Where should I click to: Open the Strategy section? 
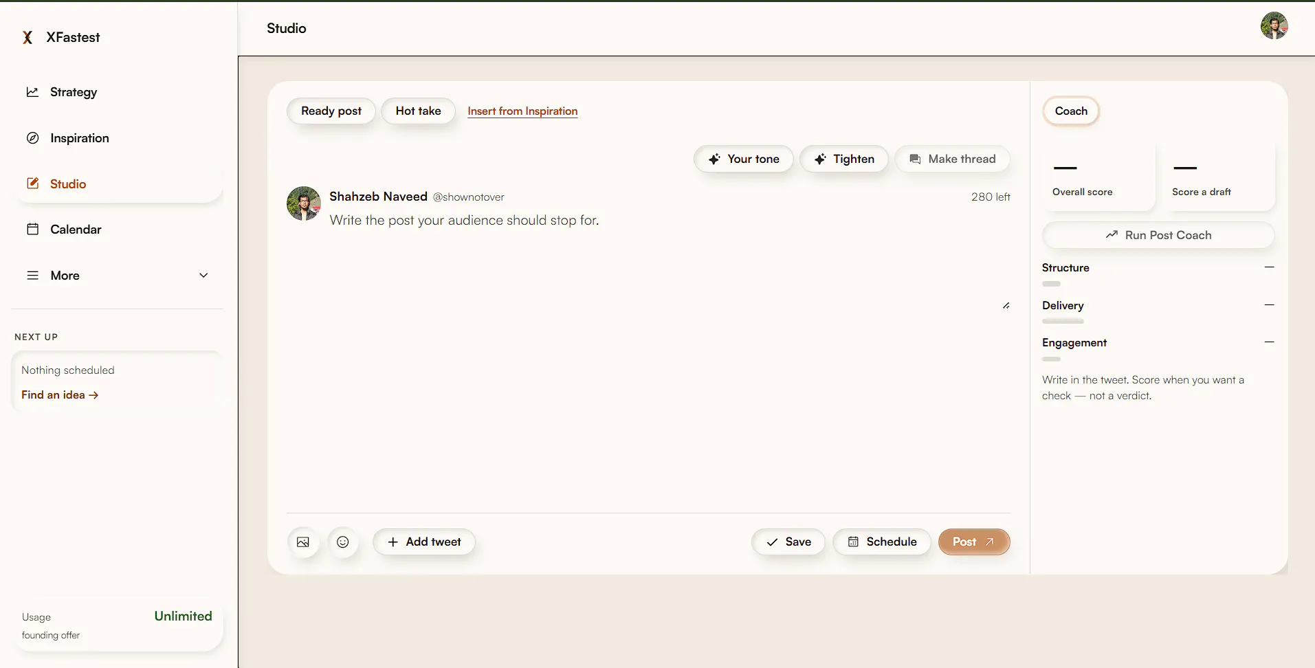point(118,92)
